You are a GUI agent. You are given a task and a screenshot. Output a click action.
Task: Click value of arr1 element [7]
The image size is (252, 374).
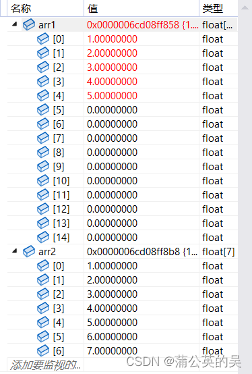[x=112, y=138]
